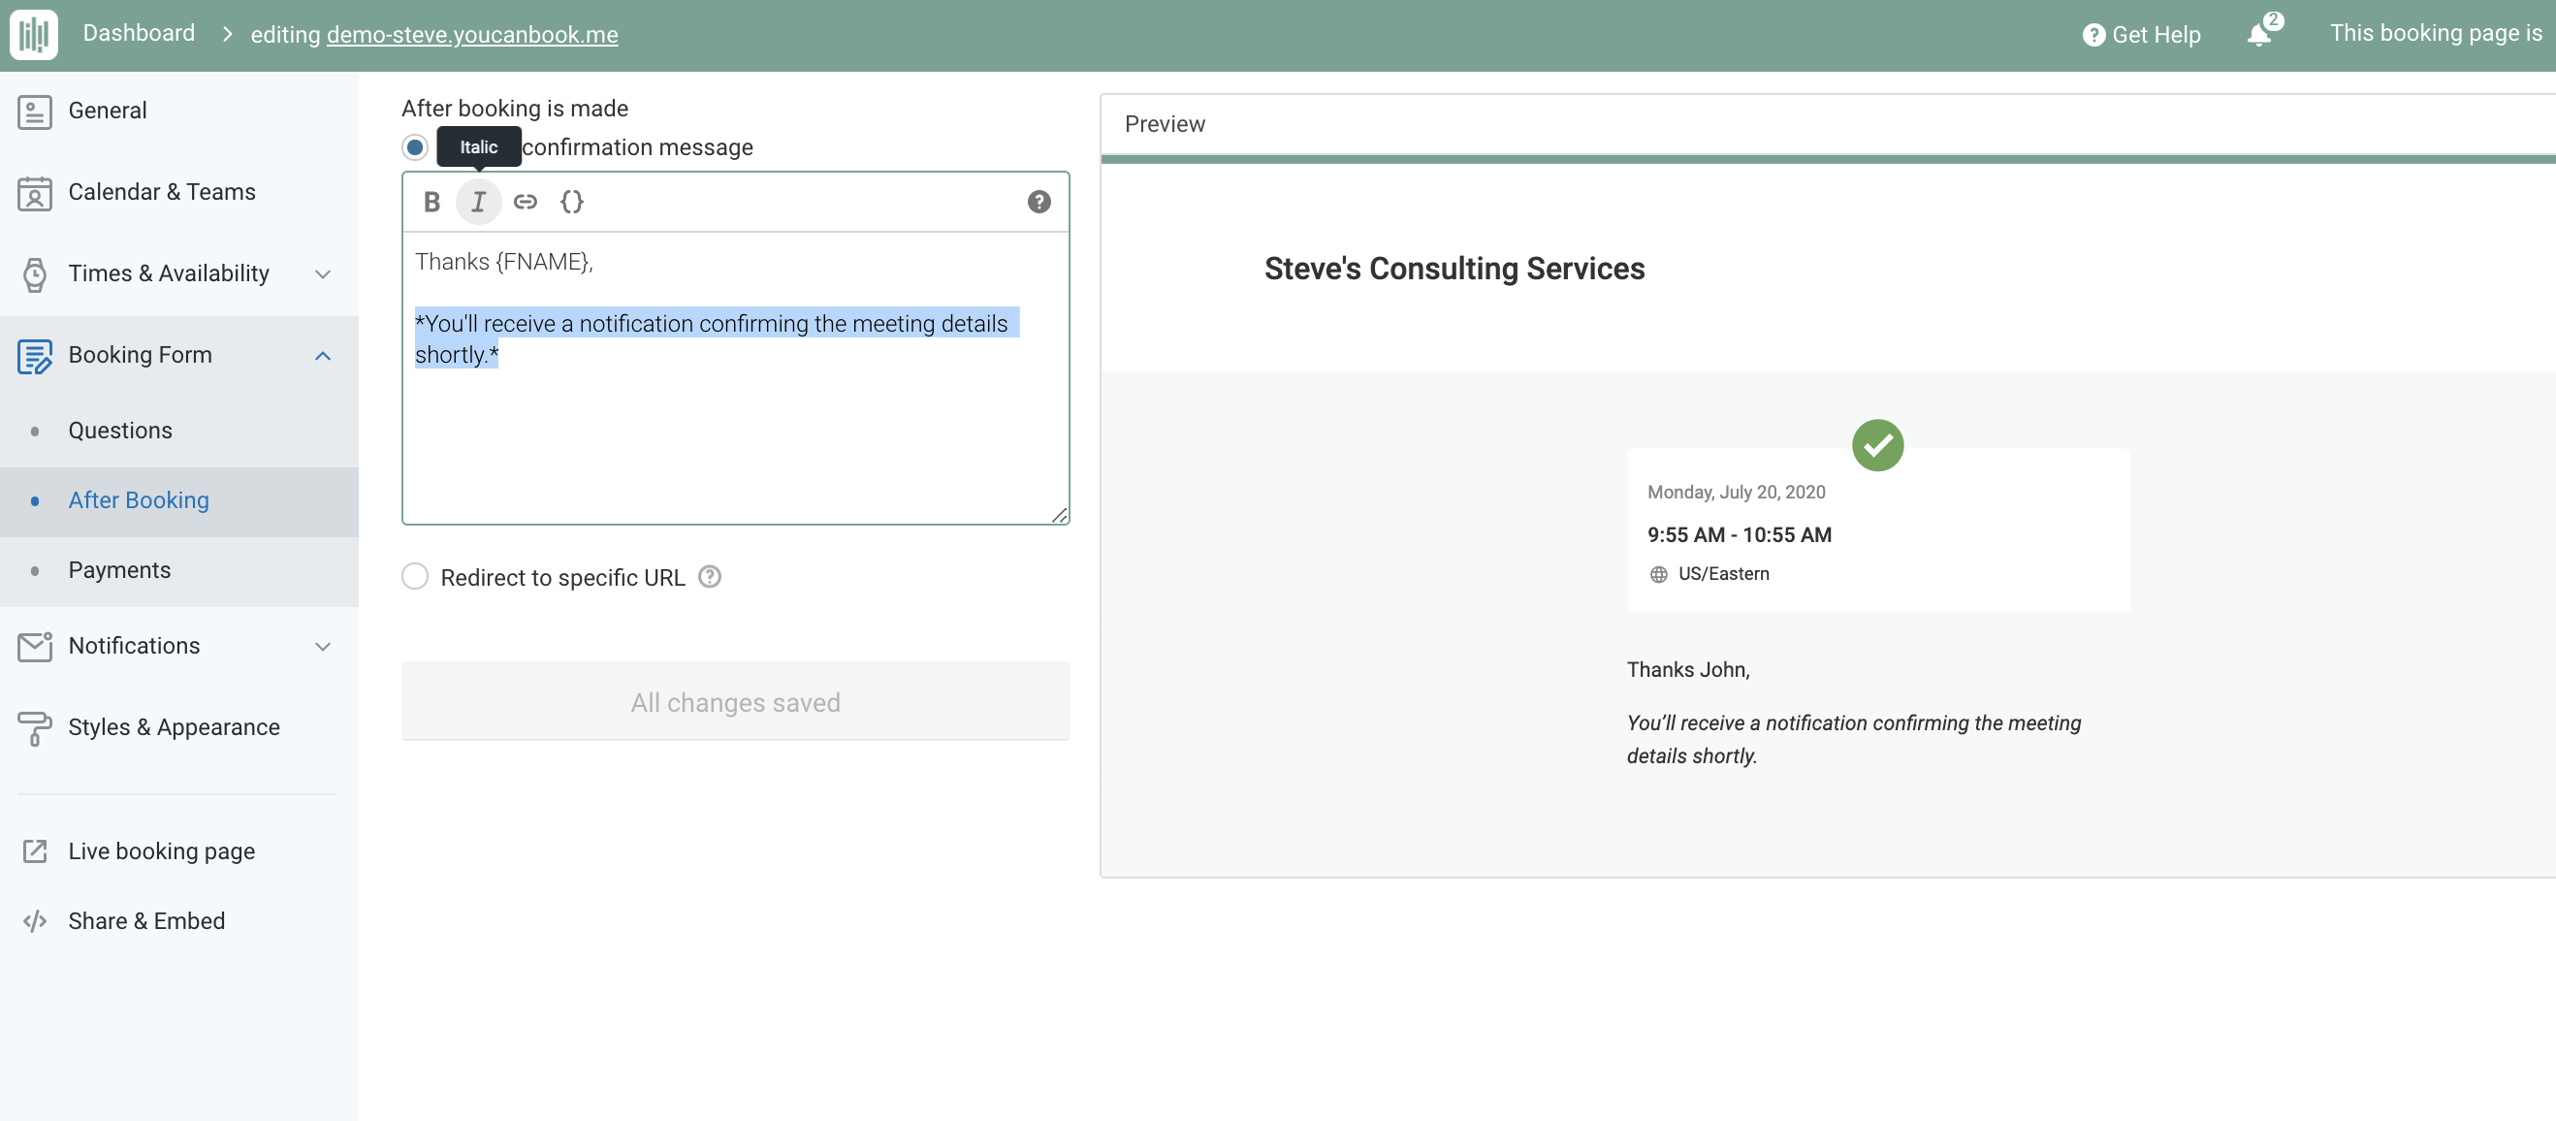
Task: Click the YouCanBook.me logo icon
Action: 34,35
